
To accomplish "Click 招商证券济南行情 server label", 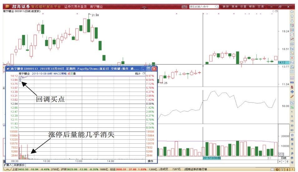I will pyautogui.click(x=196, y=169).
